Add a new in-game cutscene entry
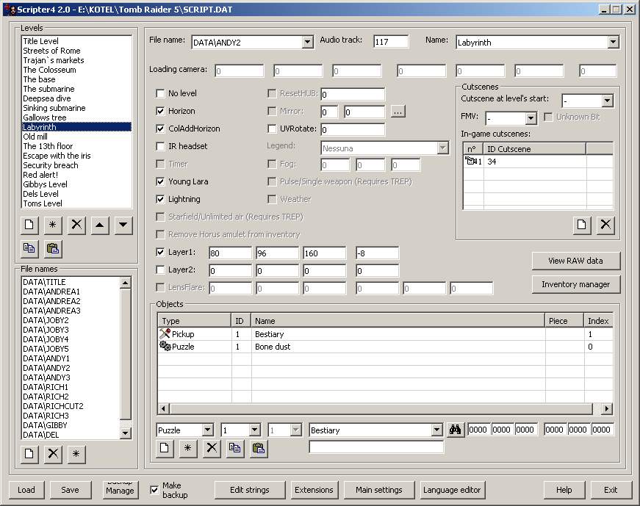640x506 pixels. point(582,225)
